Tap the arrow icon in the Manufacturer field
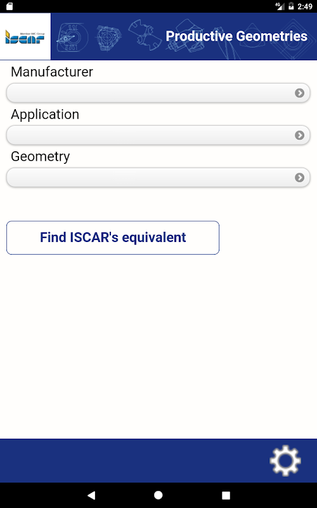Screen dimensions: 317x508 tap(299, 93)
